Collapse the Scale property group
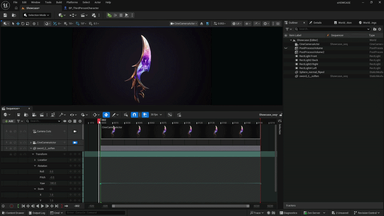 [x=35, y=189]
